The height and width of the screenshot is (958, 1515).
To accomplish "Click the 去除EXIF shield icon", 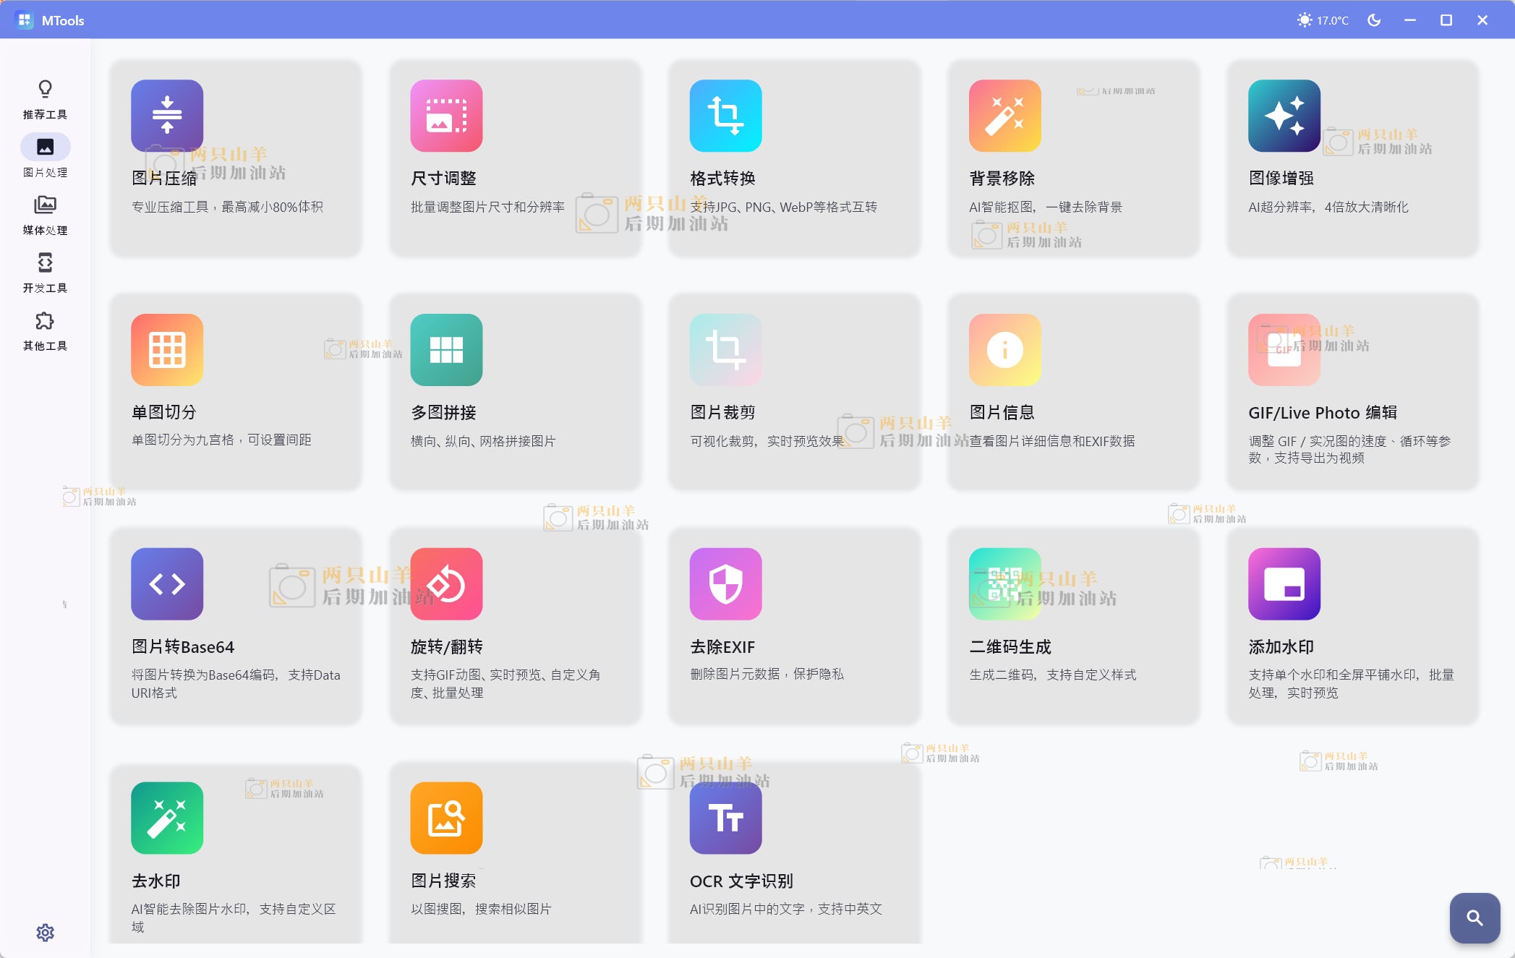I will pyautogui.click(x=725, y=584).
